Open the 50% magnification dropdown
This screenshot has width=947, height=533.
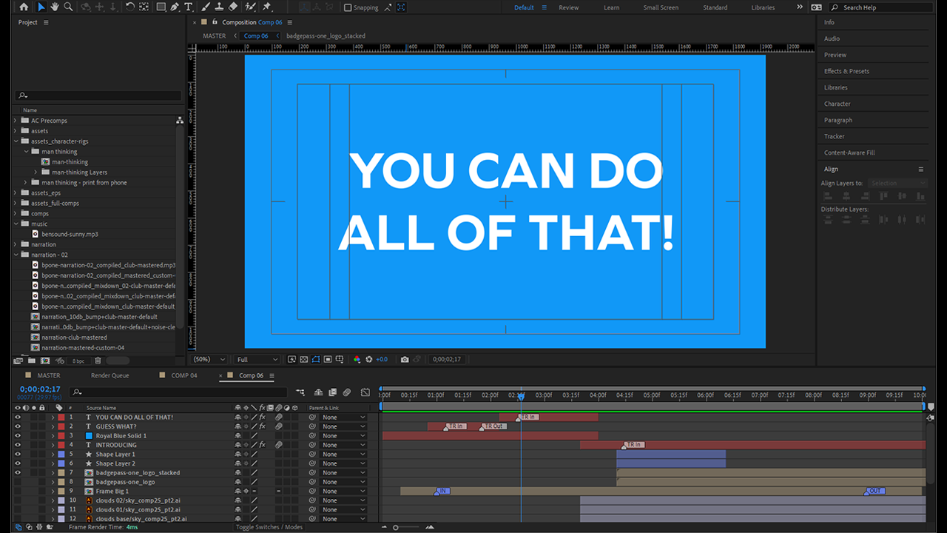(209, 359)
